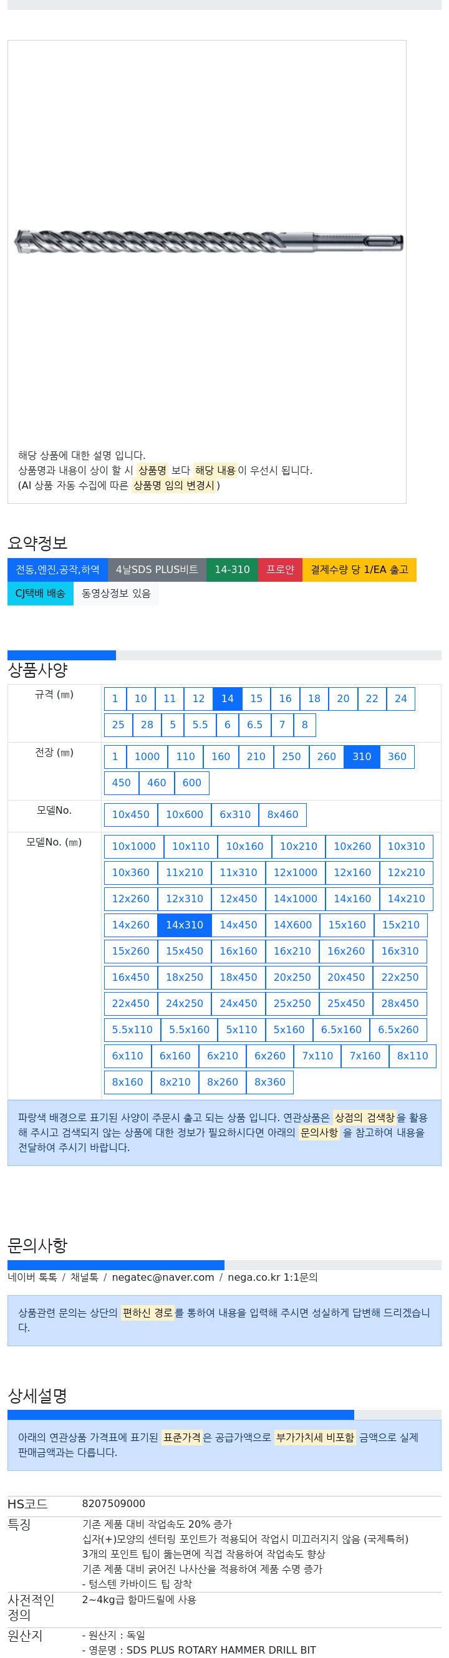The width and height of the screenshot is (449, 1658).
Task: Select model 14x450 variant
Action: pos(238,925)
